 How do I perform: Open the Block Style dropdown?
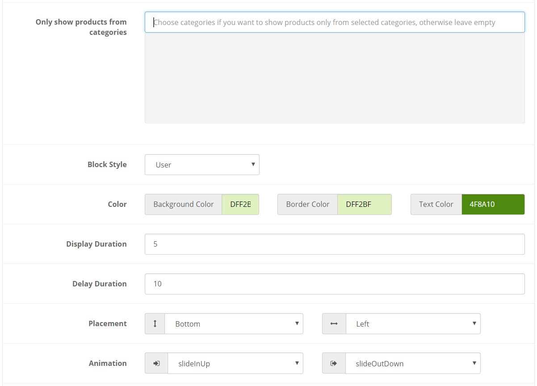point(202,164)
